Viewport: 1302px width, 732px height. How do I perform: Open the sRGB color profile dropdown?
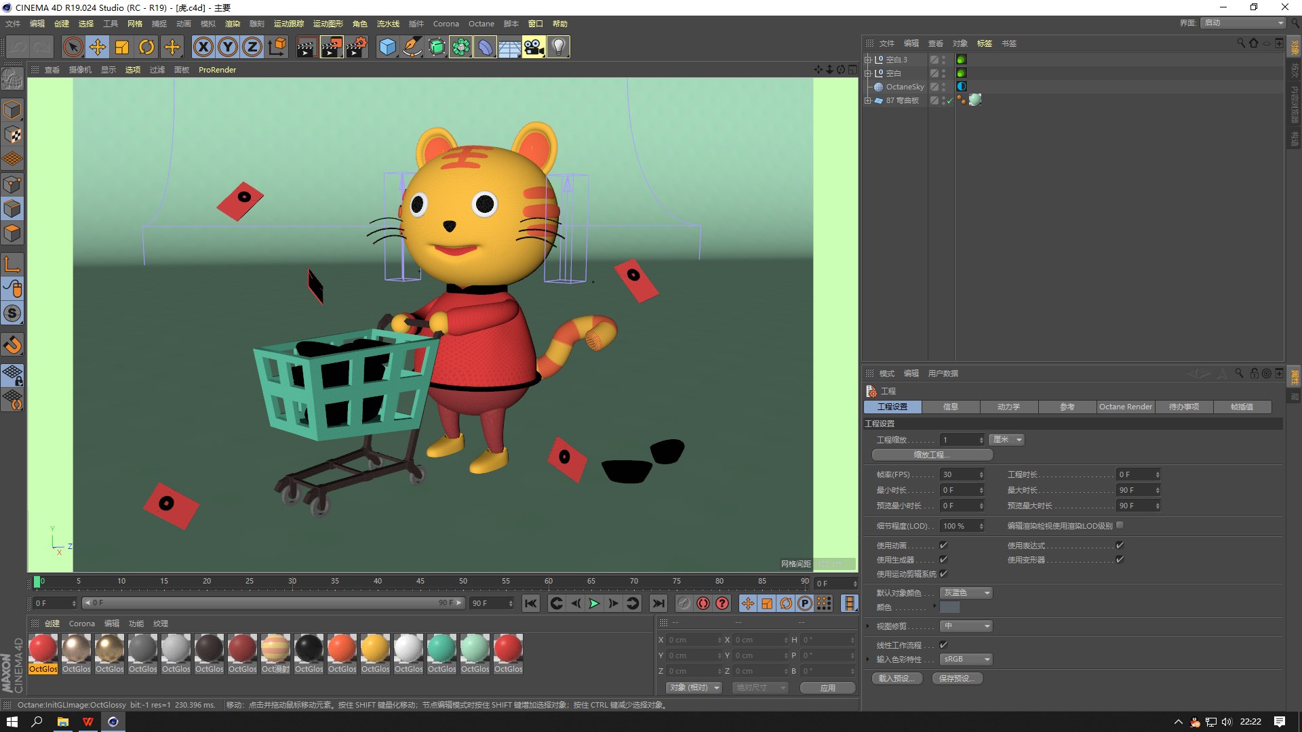pyautogui.click(x=966, y=659)
